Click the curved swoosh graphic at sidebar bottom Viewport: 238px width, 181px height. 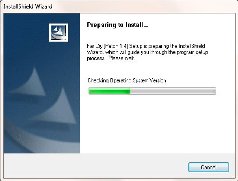tap(38, 137)
